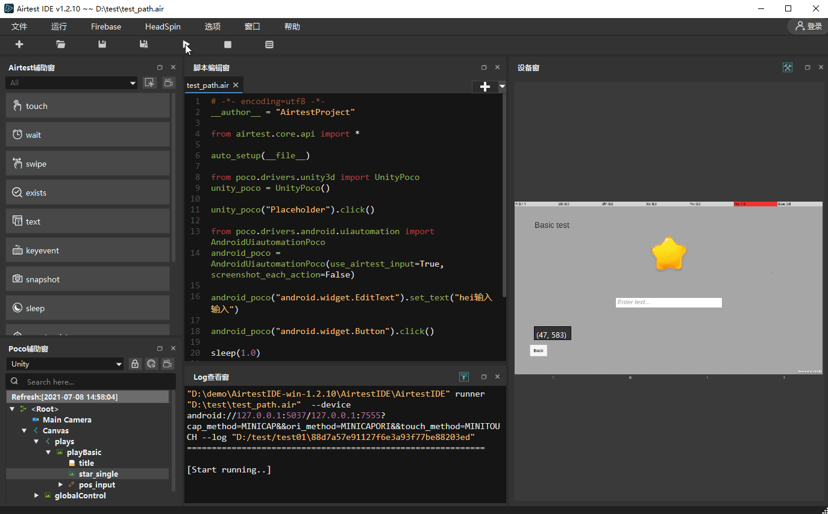The height and width of the screenshot is (514, 828).
Task: Save the script with the floppy disk icon
Action: [x=102, y=44]
